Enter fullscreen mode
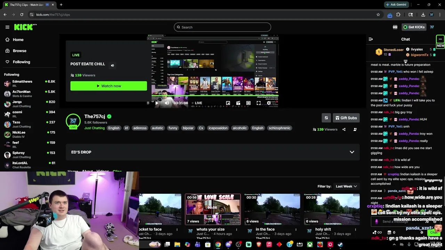Image resolution: width=445 pixels, height=250 pixels. click(x=259, y=103)
